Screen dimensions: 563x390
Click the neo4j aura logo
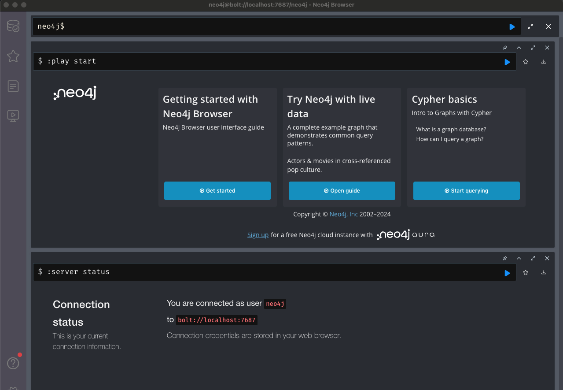(x=406, y=234)
